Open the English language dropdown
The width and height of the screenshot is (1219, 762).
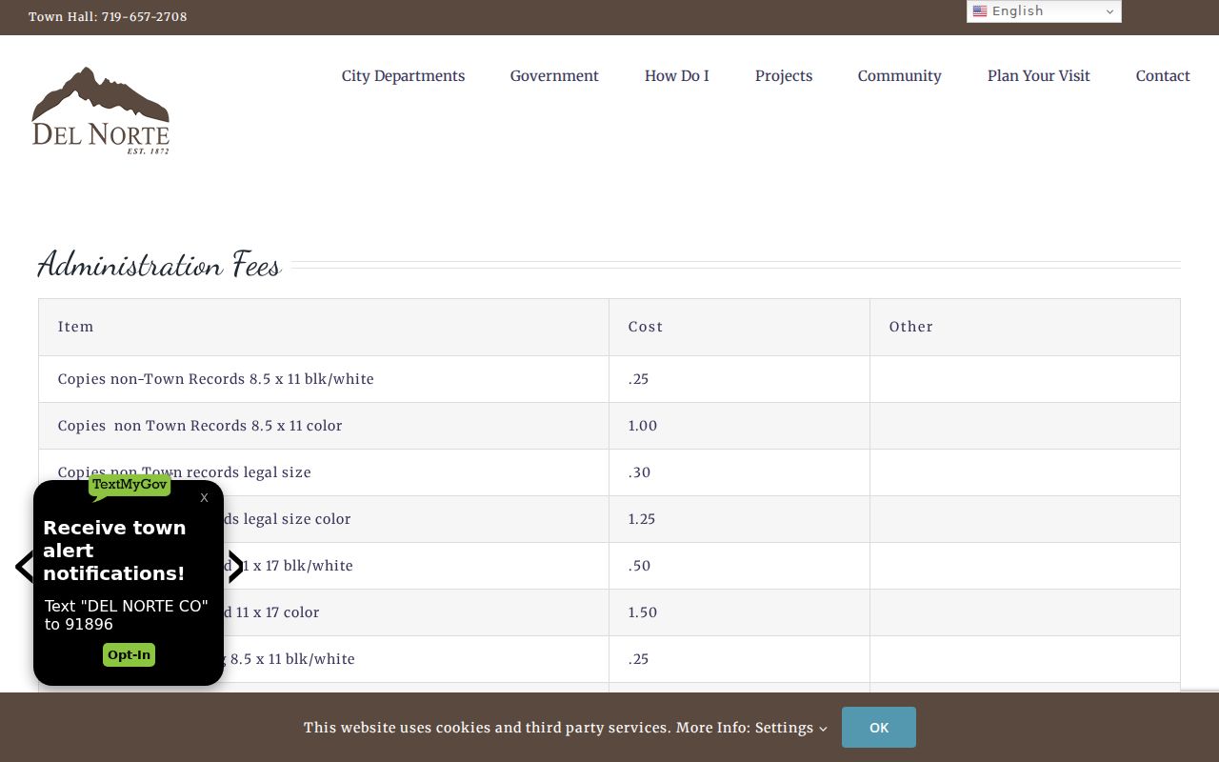click(1044, 11)
